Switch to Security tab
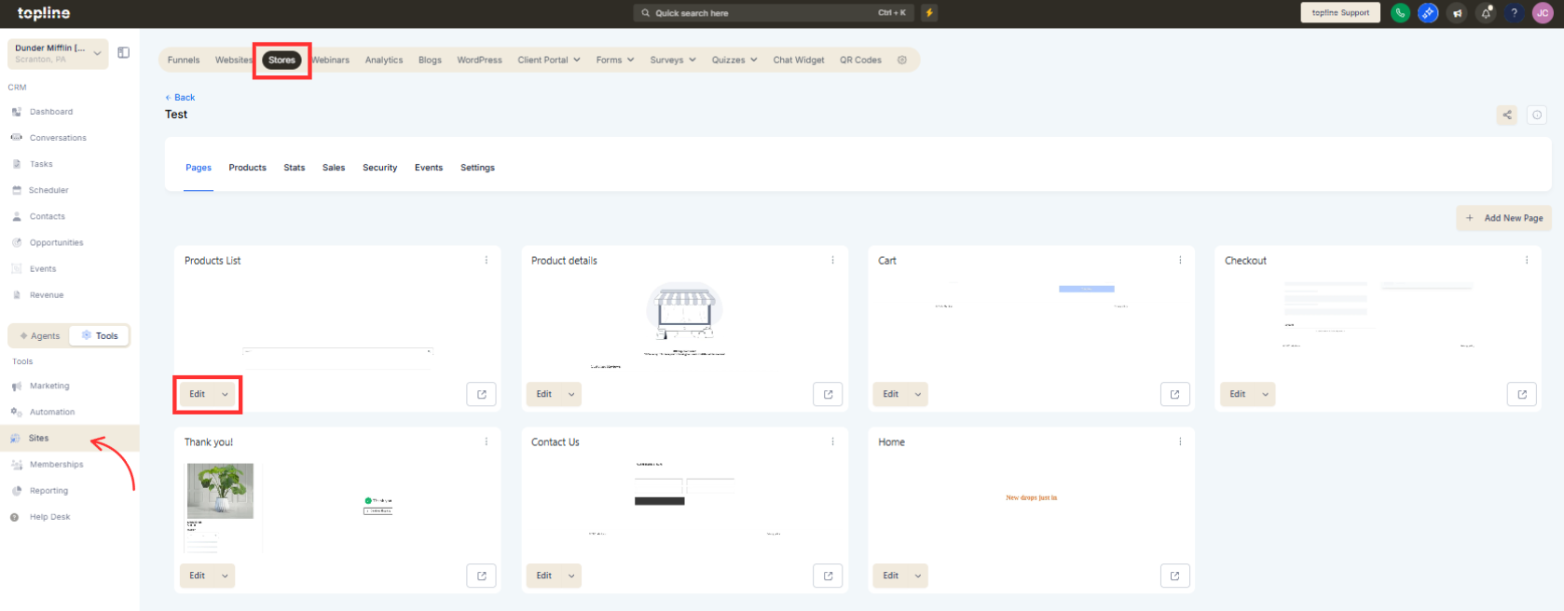 click(380, 168)
